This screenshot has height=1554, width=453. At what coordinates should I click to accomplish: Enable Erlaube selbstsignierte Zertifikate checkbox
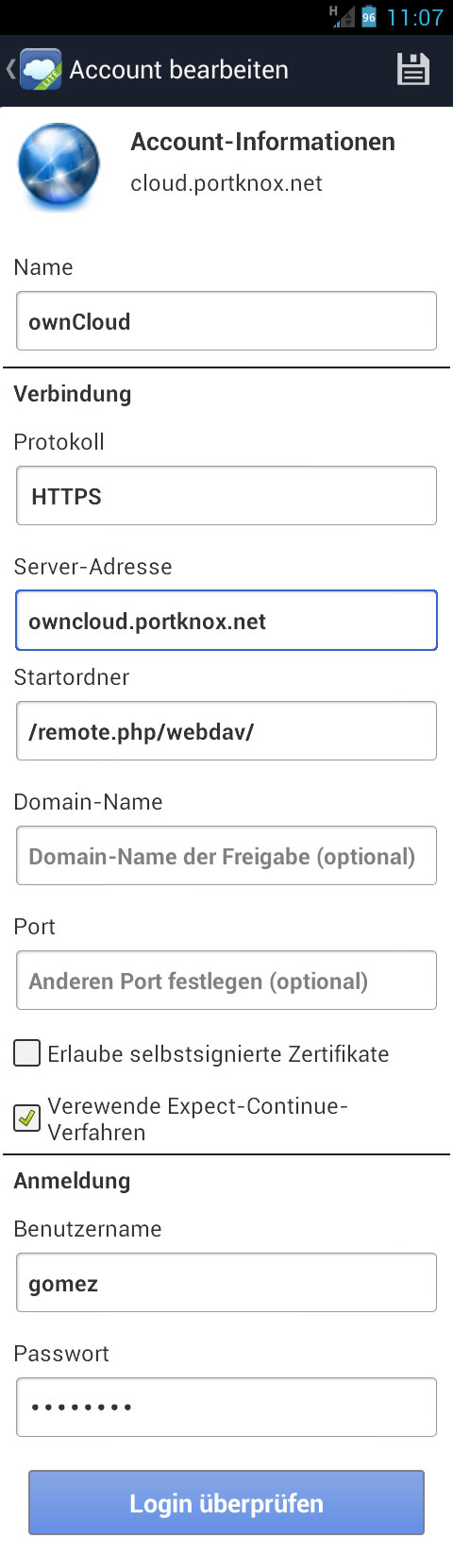[26, 1052]
